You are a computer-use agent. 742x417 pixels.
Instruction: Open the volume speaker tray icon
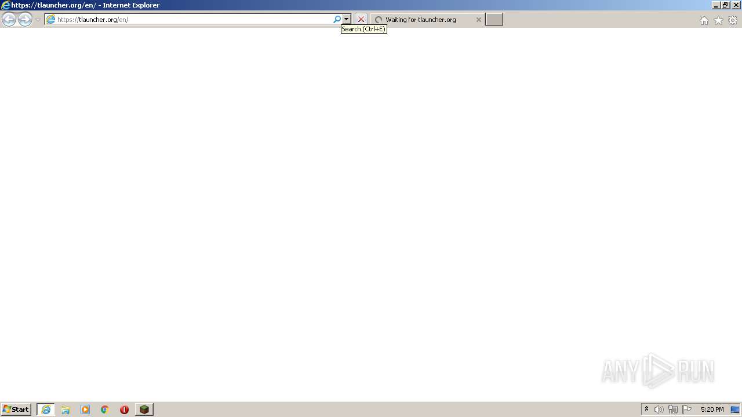pyautogui.click(x=659, y=409)
